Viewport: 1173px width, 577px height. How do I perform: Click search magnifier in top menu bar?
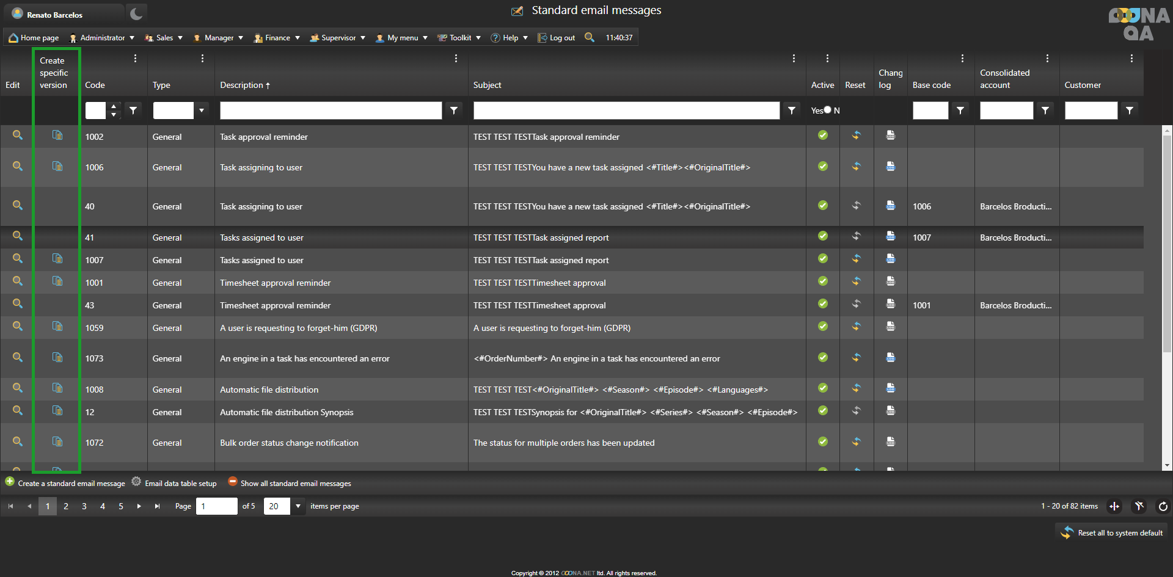[589, 37]
